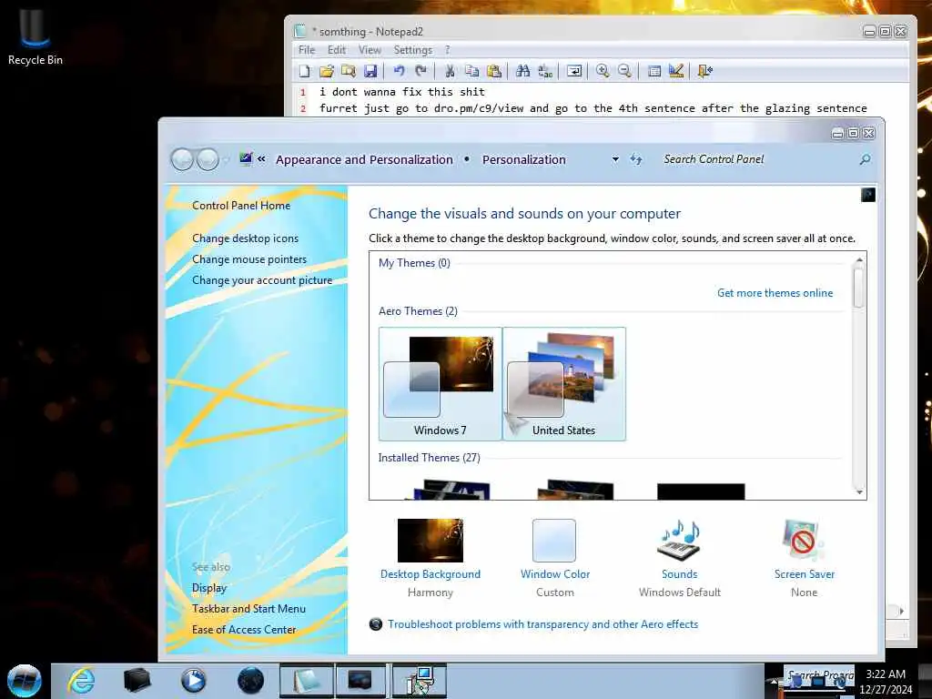This screenshot has height=699, width=932.
Task: Launch Internet Explorer from taskbar
Action: point(81,681)
